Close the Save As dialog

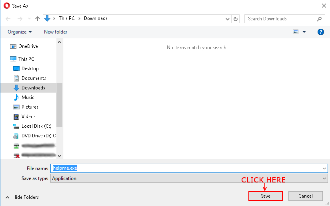(324, 6)
